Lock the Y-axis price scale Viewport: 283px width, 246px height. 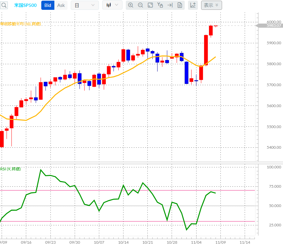tap(160, 5)
